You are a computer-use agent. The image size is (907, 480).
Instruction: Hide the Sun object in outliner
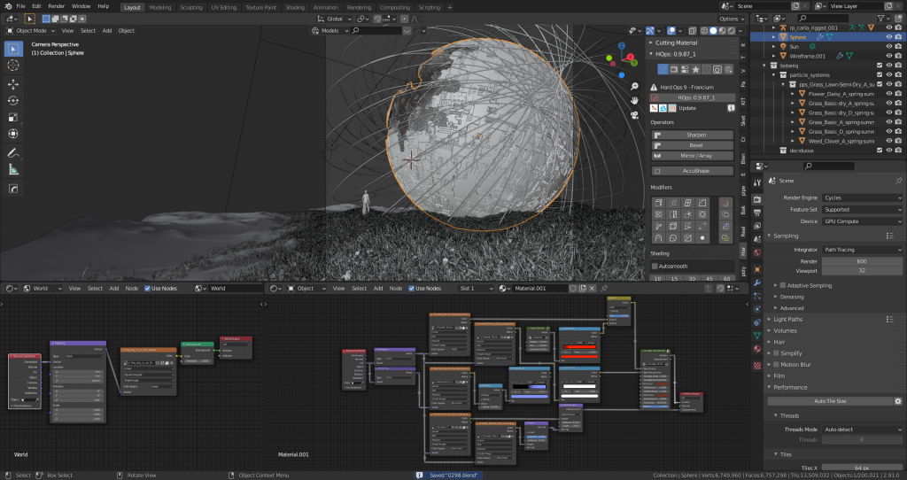(889, 47)
